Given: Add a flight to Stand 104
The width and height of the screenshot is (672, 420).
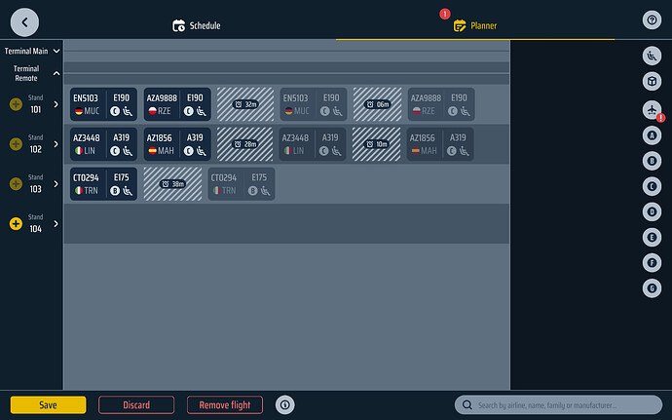Looking at the screenshot, I should (x=16, y=223).
